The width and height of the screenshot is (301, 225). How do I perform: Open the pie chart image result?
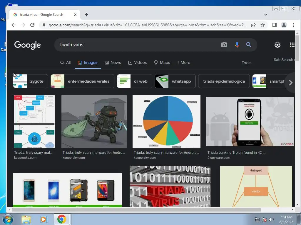coord(166,122)
